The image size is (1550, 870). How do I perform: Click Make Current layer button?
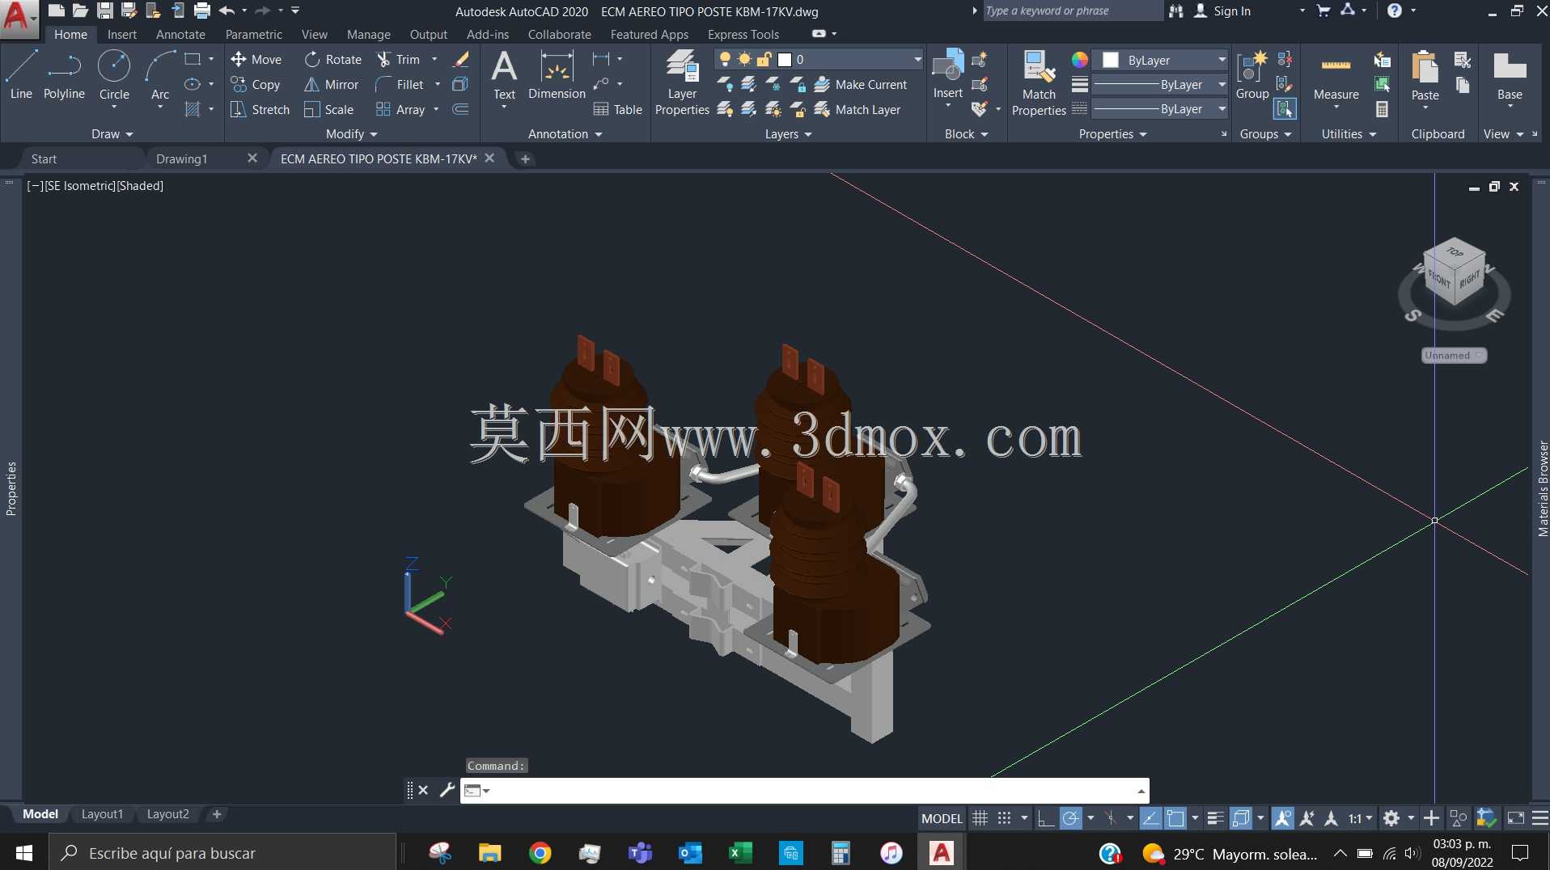click(x=861, y=84)
